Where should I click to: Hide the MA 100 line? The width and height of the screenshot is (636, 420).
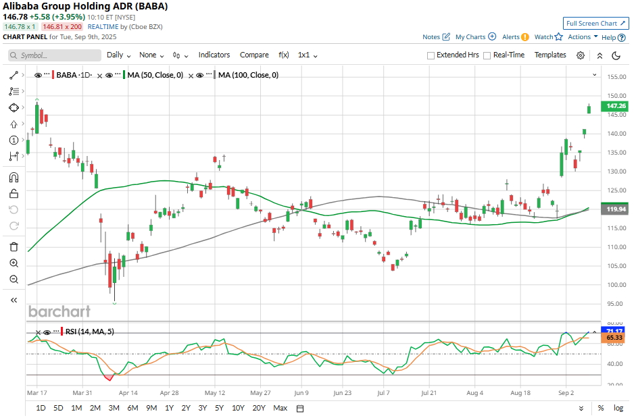[199, 76]
